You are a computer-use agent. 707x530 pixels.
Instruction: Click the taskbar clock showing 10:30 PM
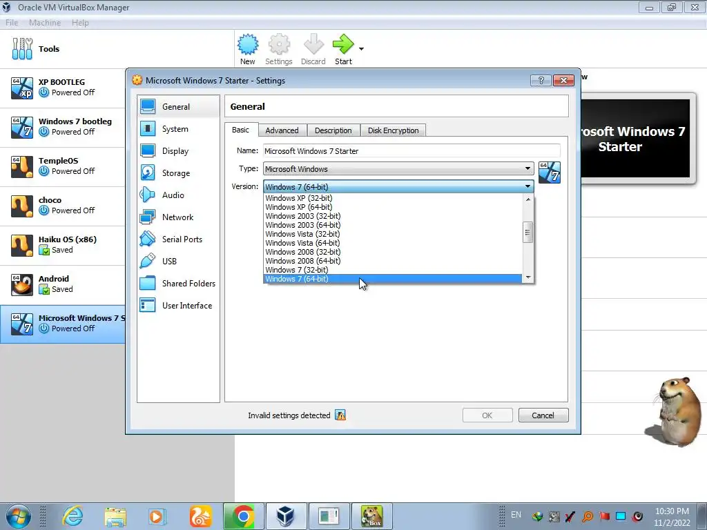pos(672,517)
